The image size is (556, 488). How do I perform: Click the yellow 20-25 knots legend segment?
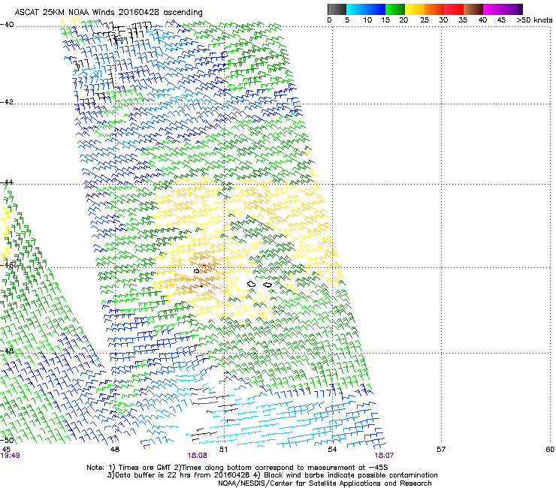coord(415,9)
